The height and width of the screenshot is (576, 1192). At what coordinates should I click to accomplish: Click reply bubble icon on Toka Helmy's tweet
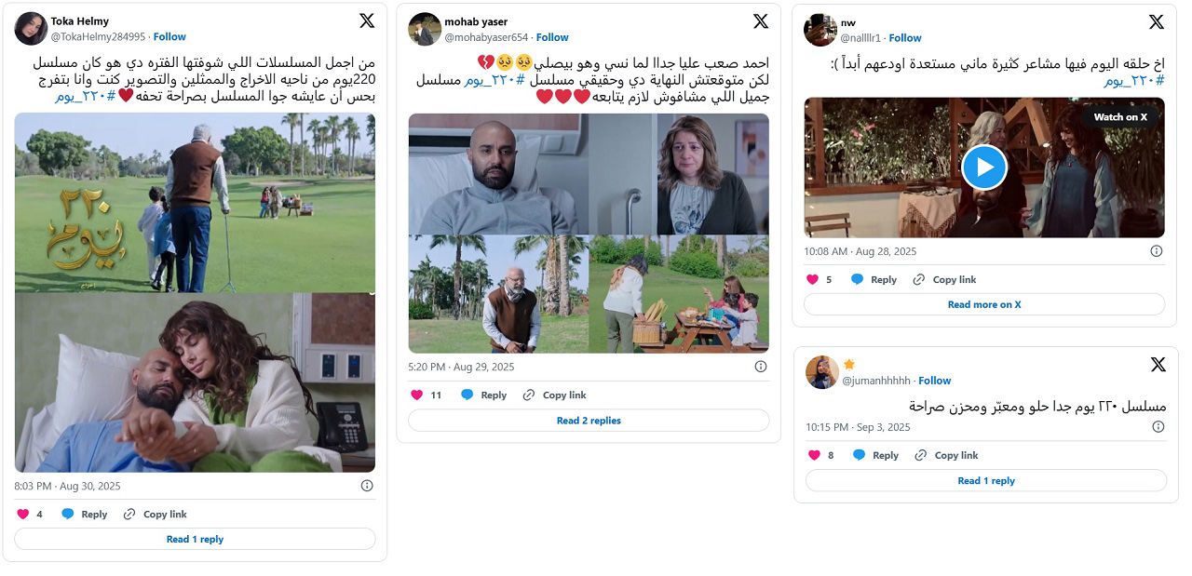tap(68, 514)
